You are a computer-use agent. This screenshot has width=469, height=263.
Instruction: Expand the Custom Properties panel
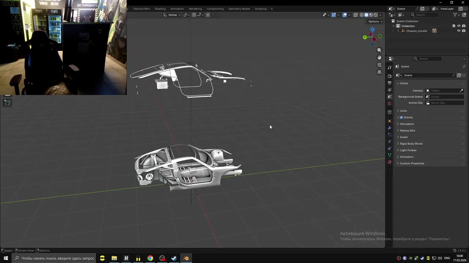click(x=431, y=163)
